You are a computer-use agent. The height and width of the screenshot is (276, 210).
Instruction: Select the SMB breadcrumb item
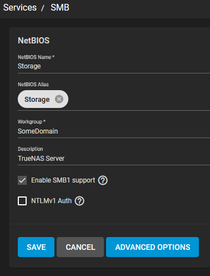tap(60, 8)
